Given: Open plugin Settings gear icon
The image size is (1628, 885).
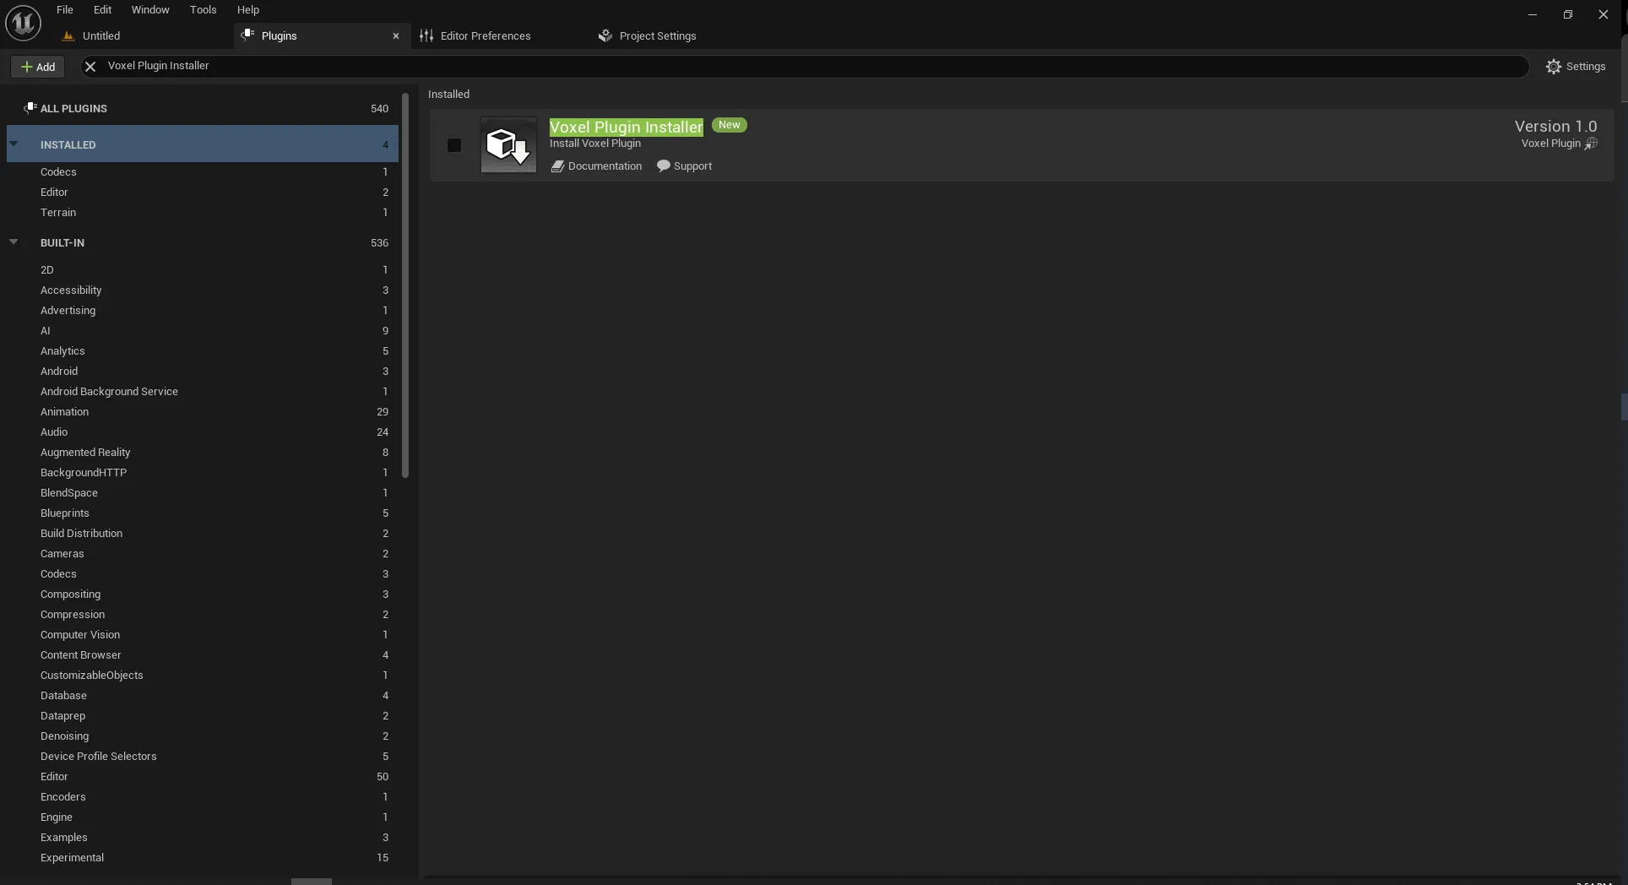Looking at the screenshot, I should click(1553, 67).
